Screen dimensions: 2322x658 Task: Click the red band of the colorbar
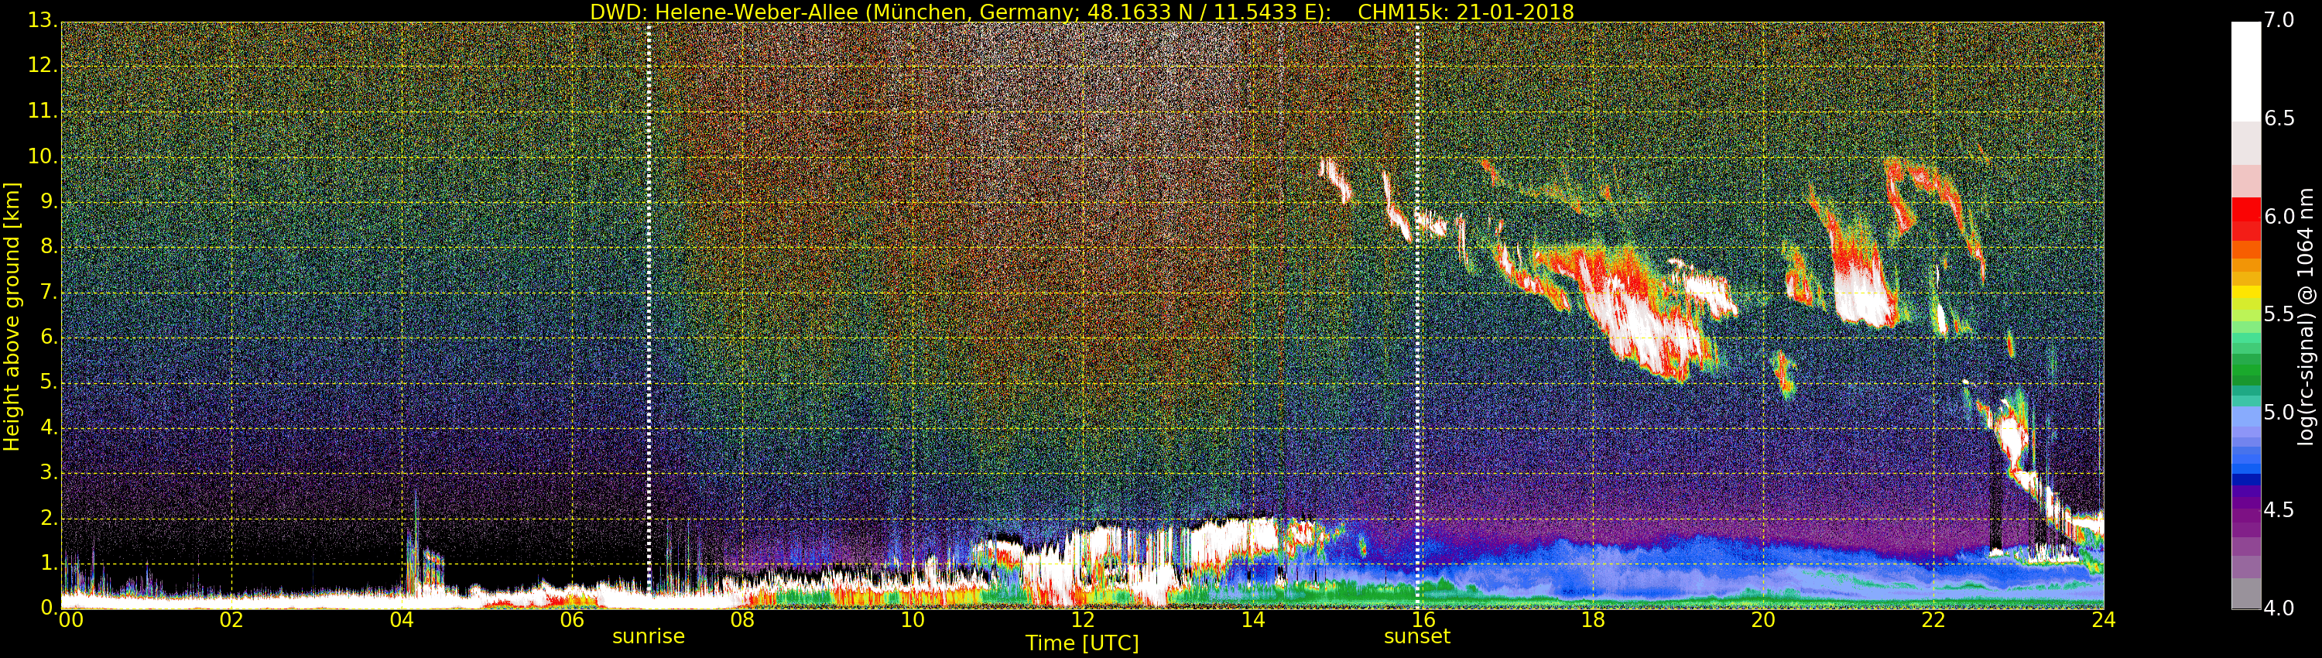tap(2245, 219)
